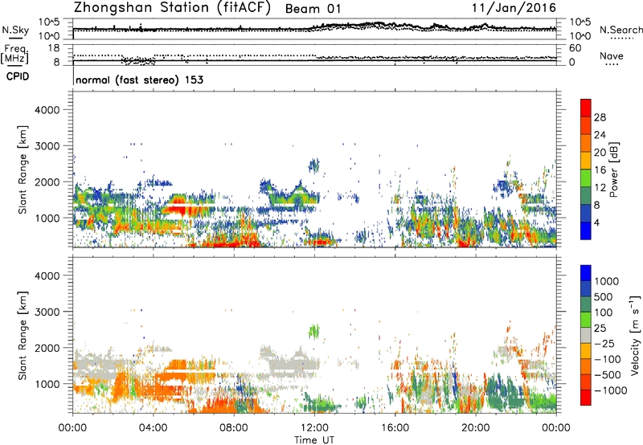The width and height of the screenshot is (643, 445).
Task: Click the '20:00' time axis label
Action: click(x=476, y=428)
